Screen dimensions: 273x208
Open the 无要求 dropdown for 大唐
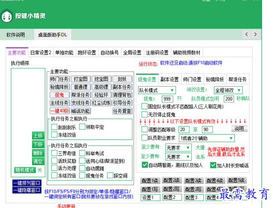click(178, 147)
